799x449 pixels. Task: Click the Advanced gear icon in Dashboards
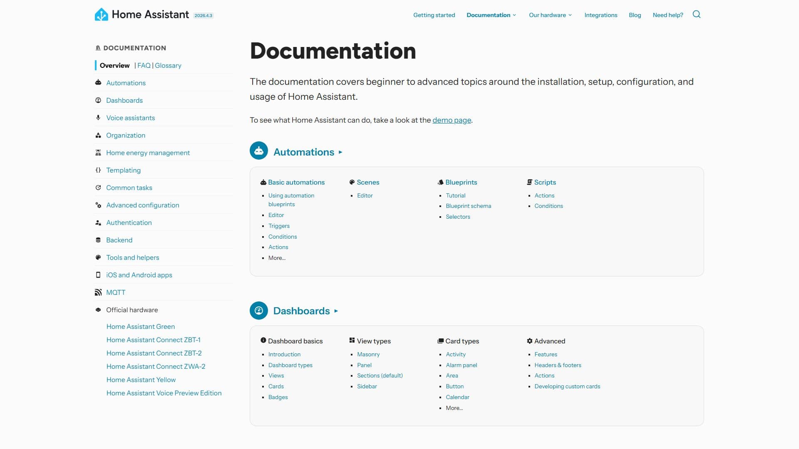530,341
